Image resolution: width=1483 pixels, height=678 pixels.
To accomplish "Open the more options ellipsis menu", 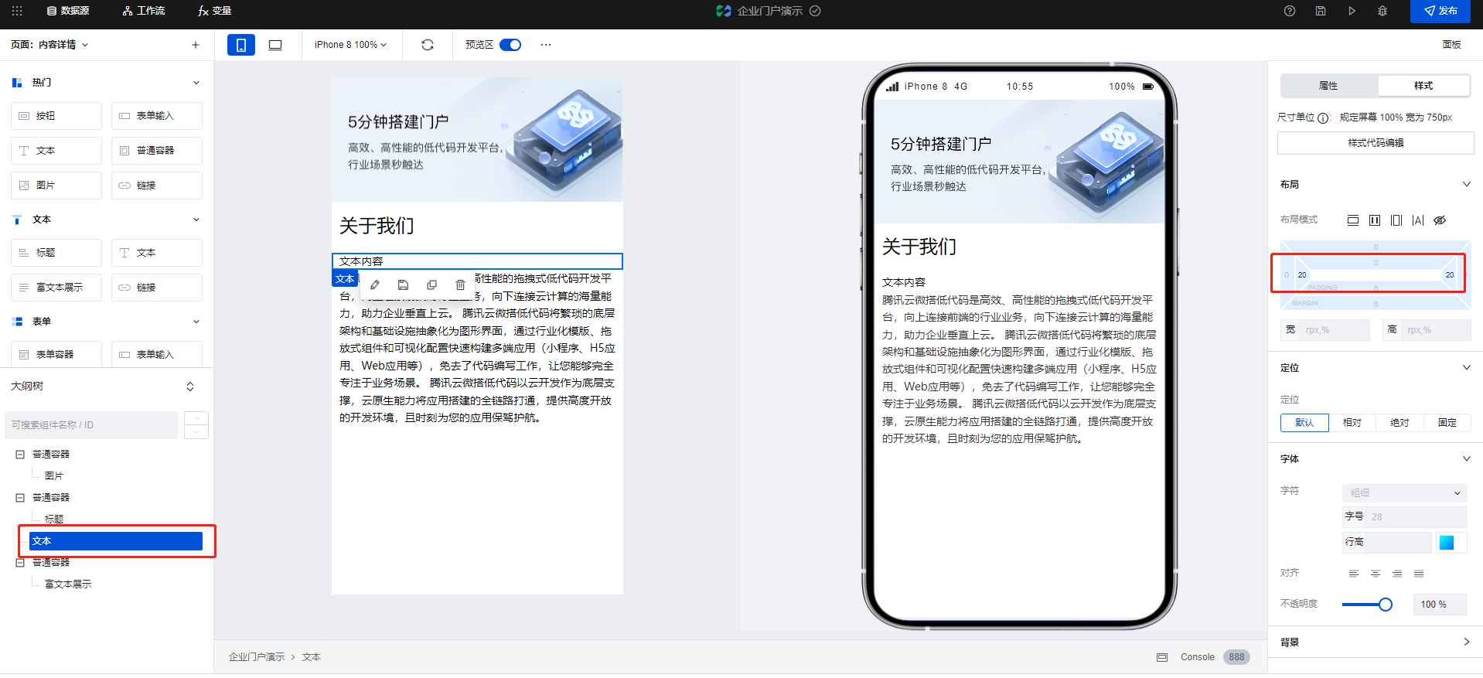I will point(546,45).
